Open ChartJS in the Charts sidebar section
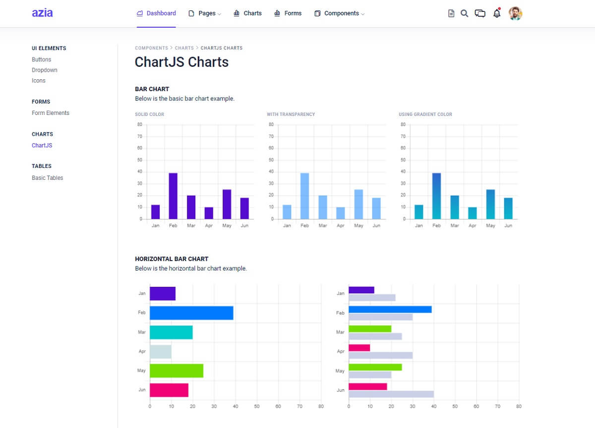Viewport: 595px width, 428px height. point(42,145)
